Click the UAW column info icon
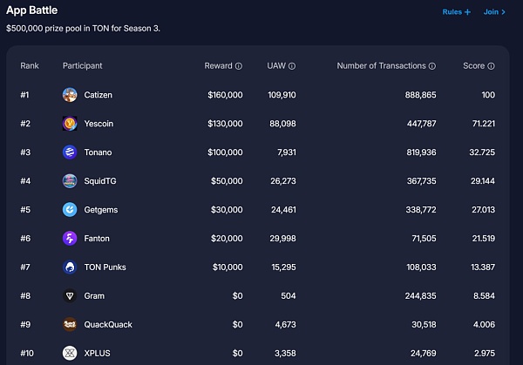 [x=292, y=66]
